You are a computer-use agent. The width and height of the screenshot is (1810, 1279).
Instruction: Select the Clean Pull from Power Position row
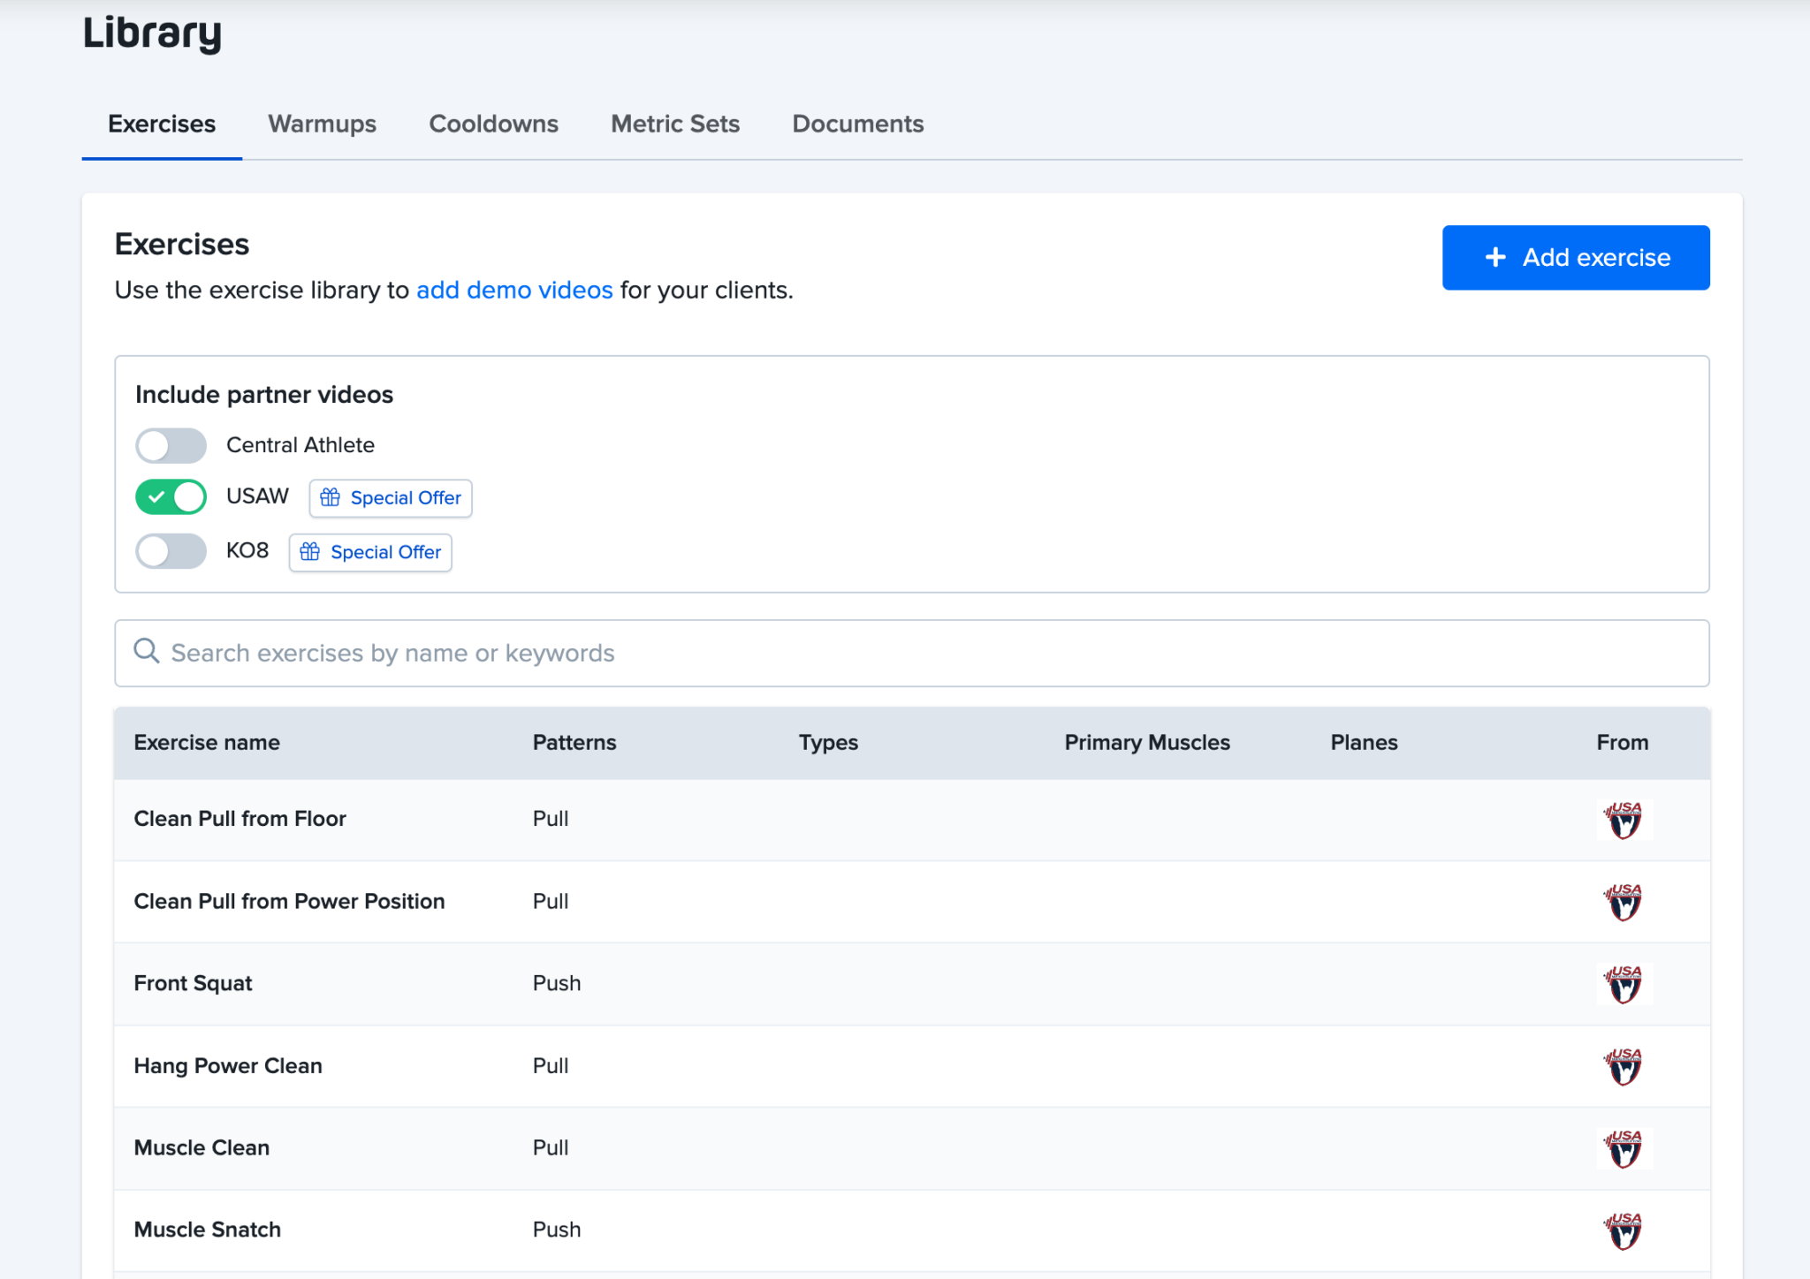coord(289,901)
